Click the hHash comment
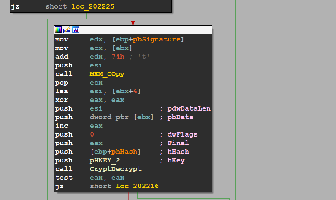The height and width of the screenshot is (200, 336). point(178,152)
